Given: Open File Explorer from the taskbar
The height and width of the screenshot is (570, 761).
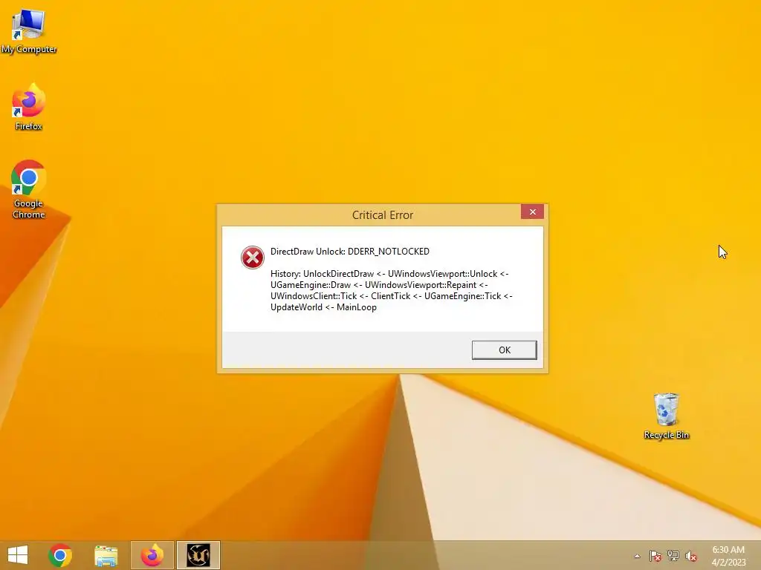Looking at the screenshot, I should point(106,555).
